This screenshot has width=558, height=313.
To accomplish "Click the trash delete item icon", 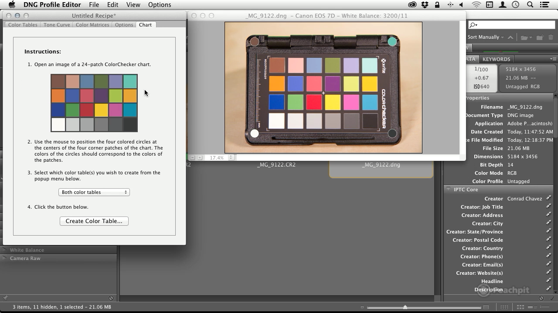I will click(551, 37).
